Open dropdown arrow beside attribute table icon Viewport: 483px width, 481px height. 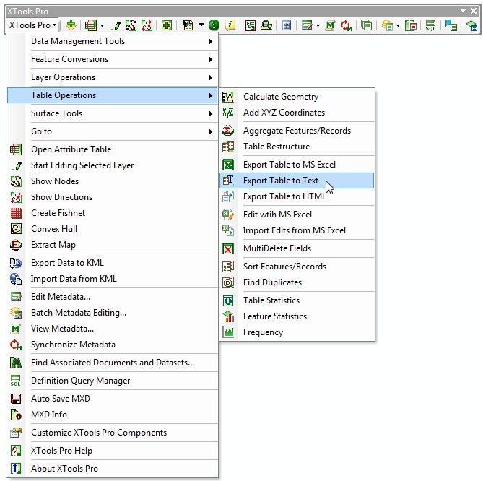pos(102,25)
